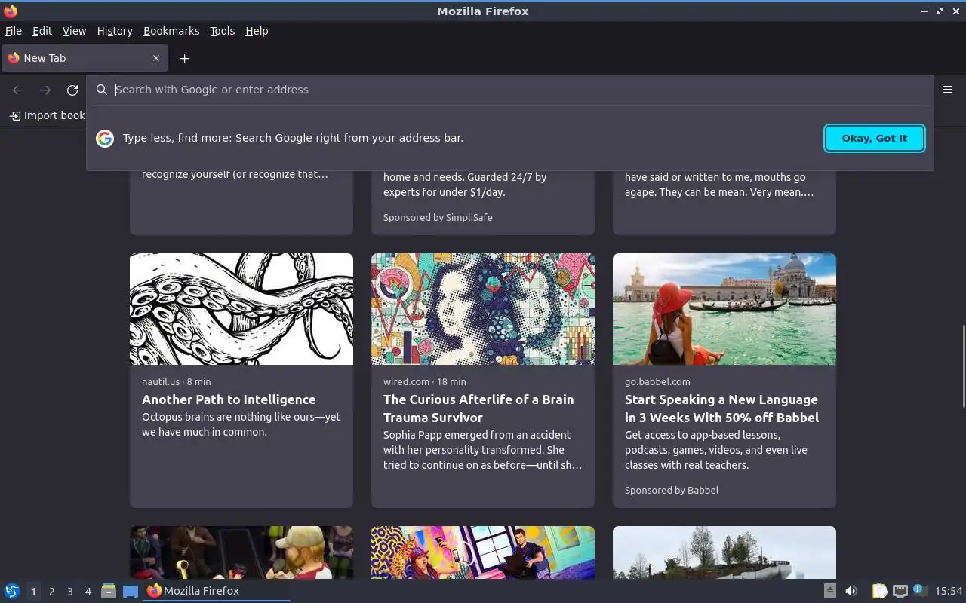
Task: Open the Venice gondola Babbel image
Action: pos(724,309)
